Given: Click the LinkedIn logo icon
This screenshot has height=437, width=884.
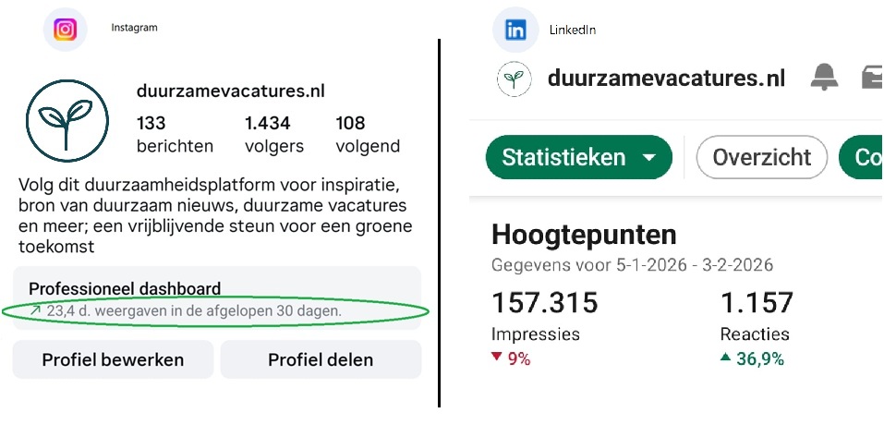Looking at the screenshot, I should [515, 30].
